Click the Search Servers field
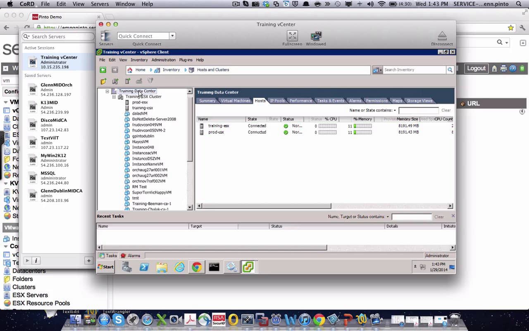529x331 pixels. pyautogui.click(x=58, y=36)
